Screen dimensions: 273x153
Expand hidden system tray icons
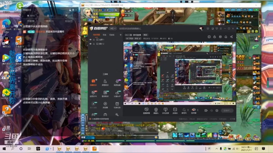point(217,149)
